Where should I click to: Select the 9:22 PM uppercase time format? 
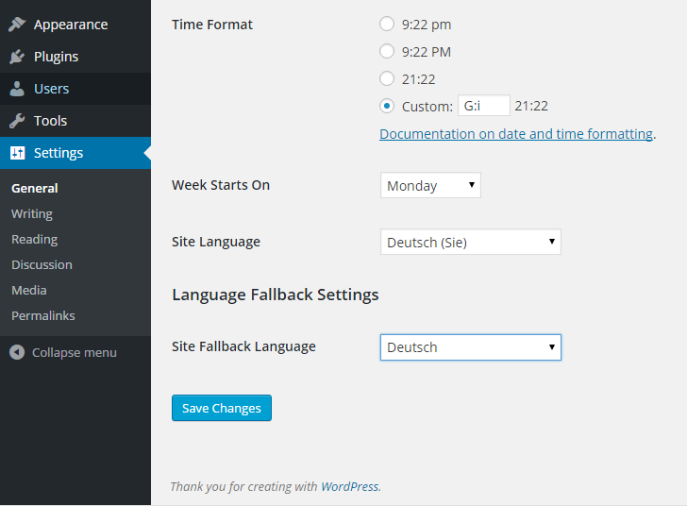(387, 51)
